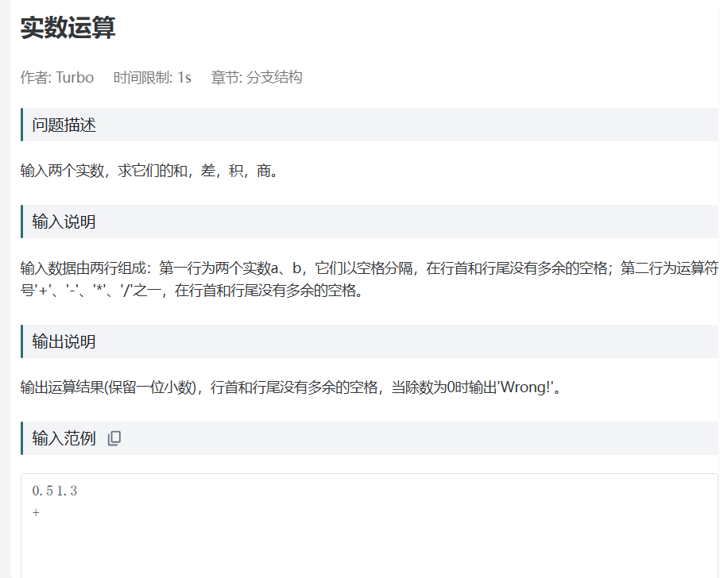720x578 pixels.
Task: Click the teal bar before 输入范例
Action: (x=21, y=437)
